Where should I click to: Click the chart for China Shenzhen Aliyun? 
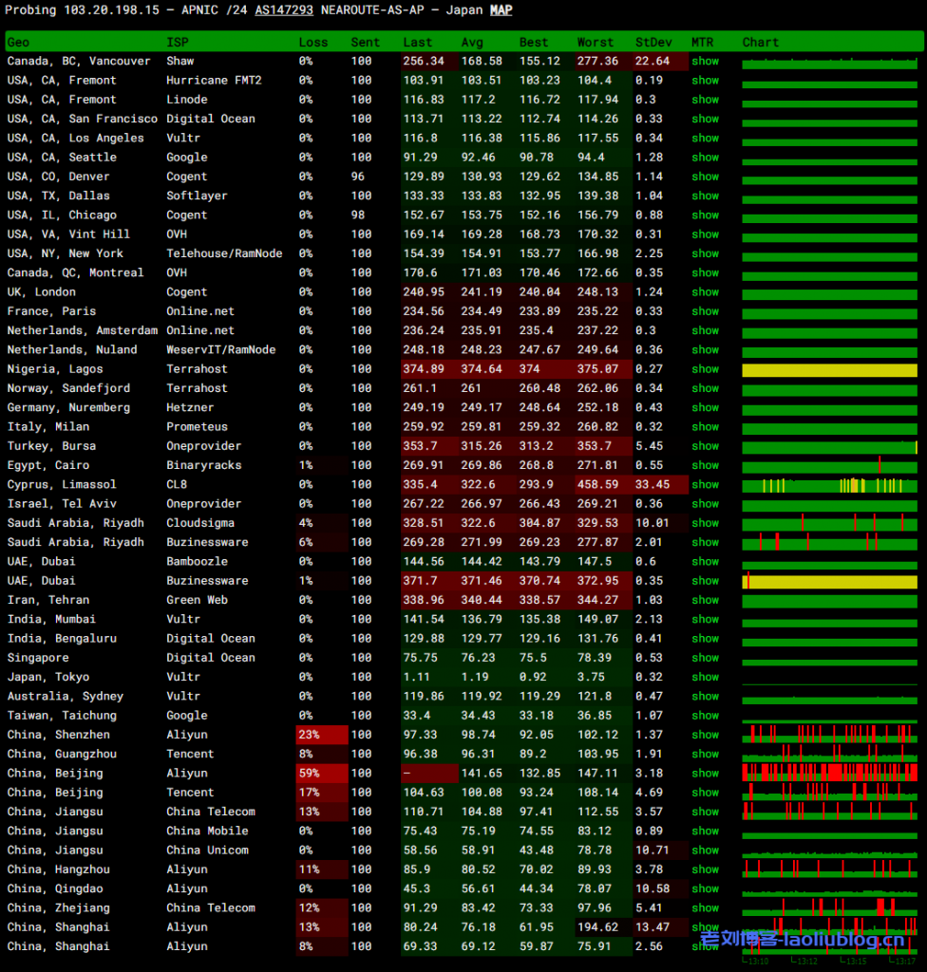[829, 735]
